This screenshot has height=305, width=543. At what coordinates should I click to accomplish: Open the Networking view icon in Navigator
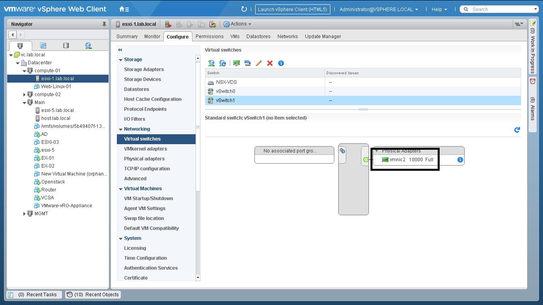click(x=88, y=46)
